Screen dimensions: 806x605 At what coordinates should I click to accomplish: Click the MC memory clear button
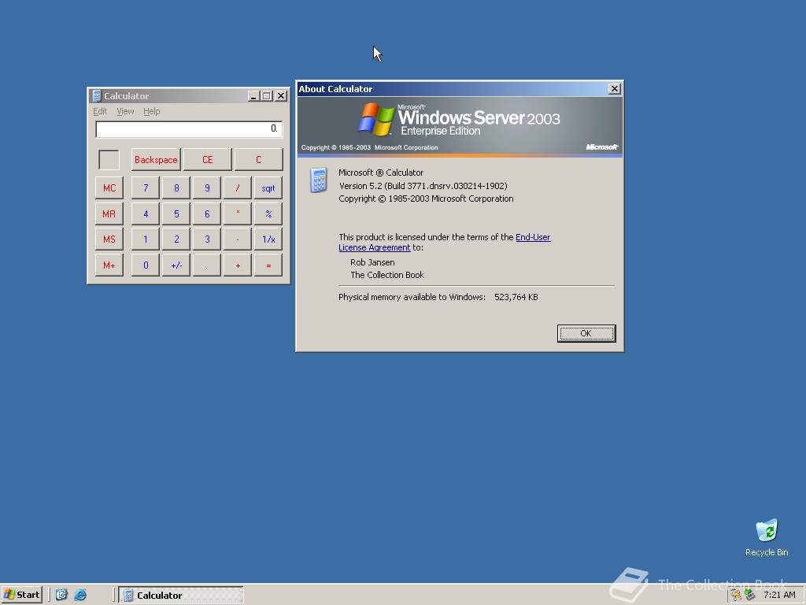(109, 187)
